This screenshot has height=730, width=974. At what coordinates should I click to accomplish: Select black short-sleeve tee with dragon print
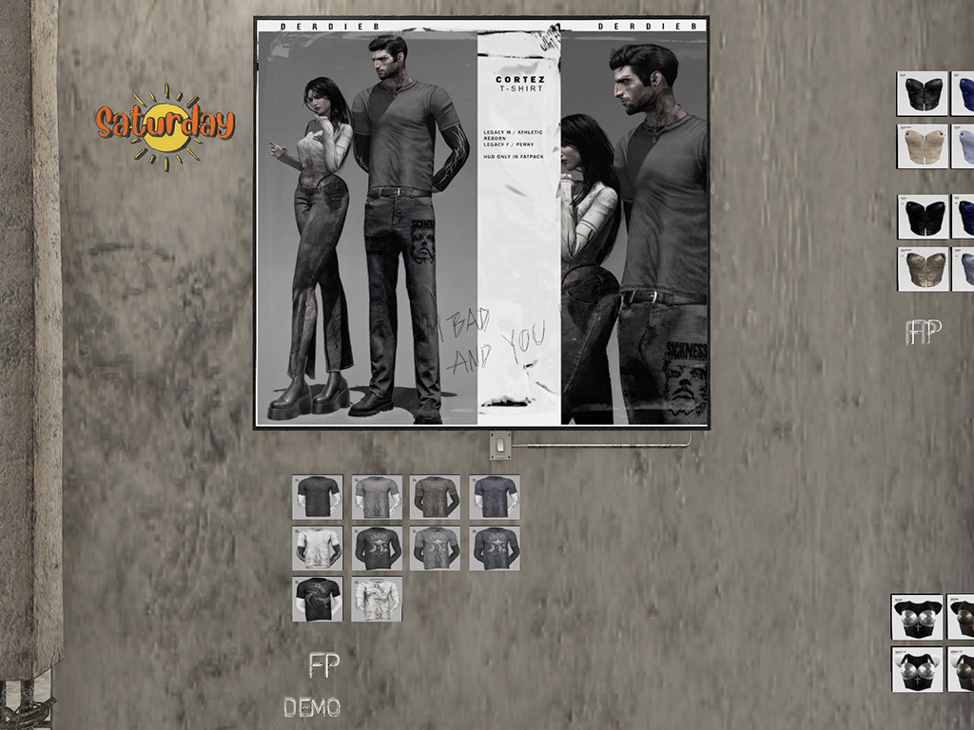(317, 599)
